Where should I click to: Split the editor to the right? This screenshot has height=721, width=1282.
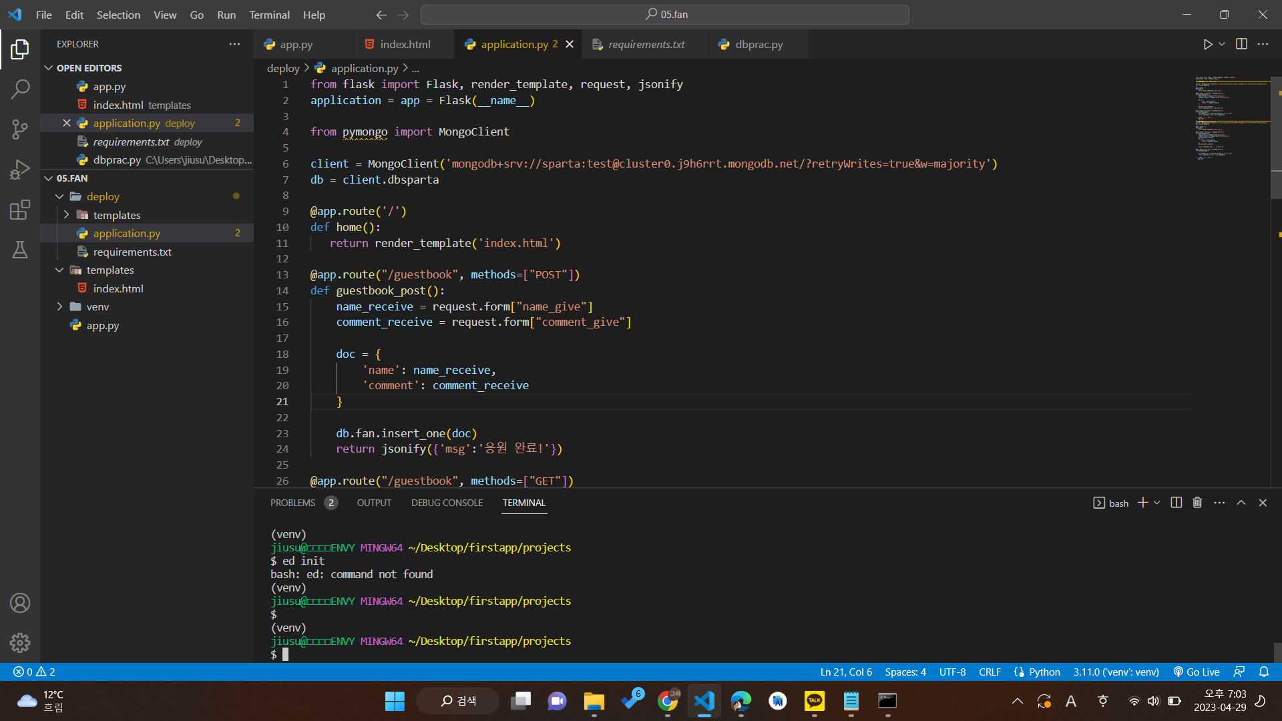(1241, 44)
